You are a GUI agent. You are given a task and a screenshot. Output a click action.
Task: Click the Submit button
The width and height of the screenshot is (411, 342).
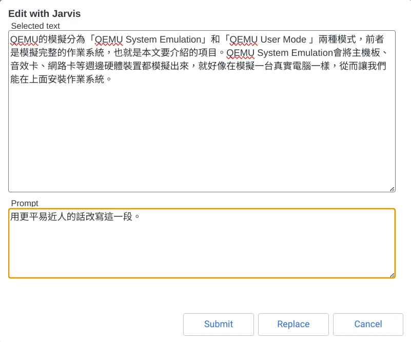(218, 324)
